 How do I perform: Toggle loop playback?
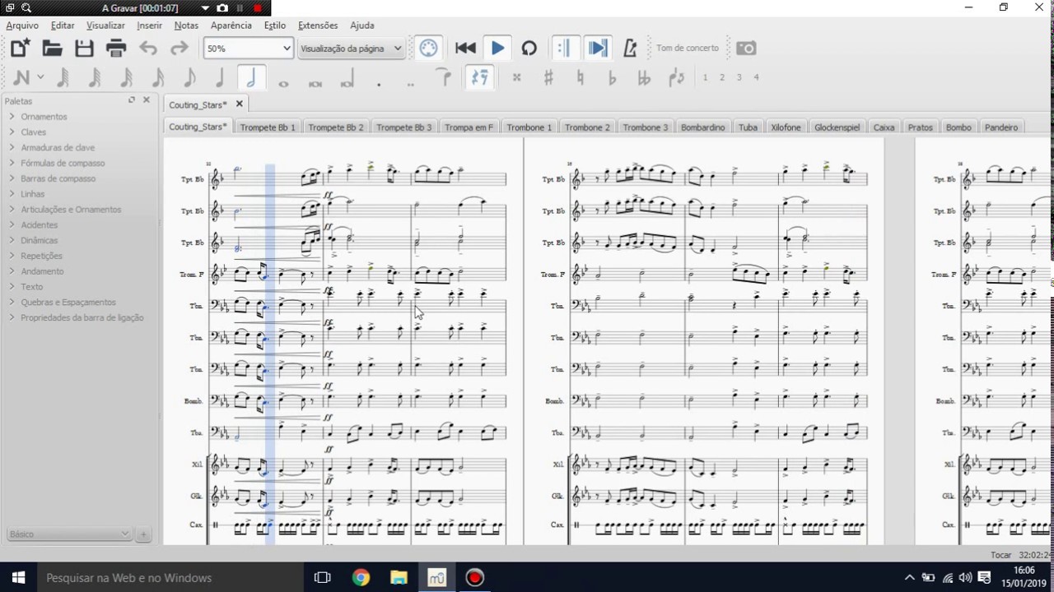pyautogui.click(x=529, y=49)
